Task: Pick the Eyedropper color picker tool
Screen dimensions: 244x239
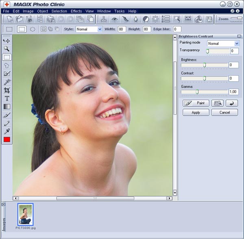Action: [7, 131]
